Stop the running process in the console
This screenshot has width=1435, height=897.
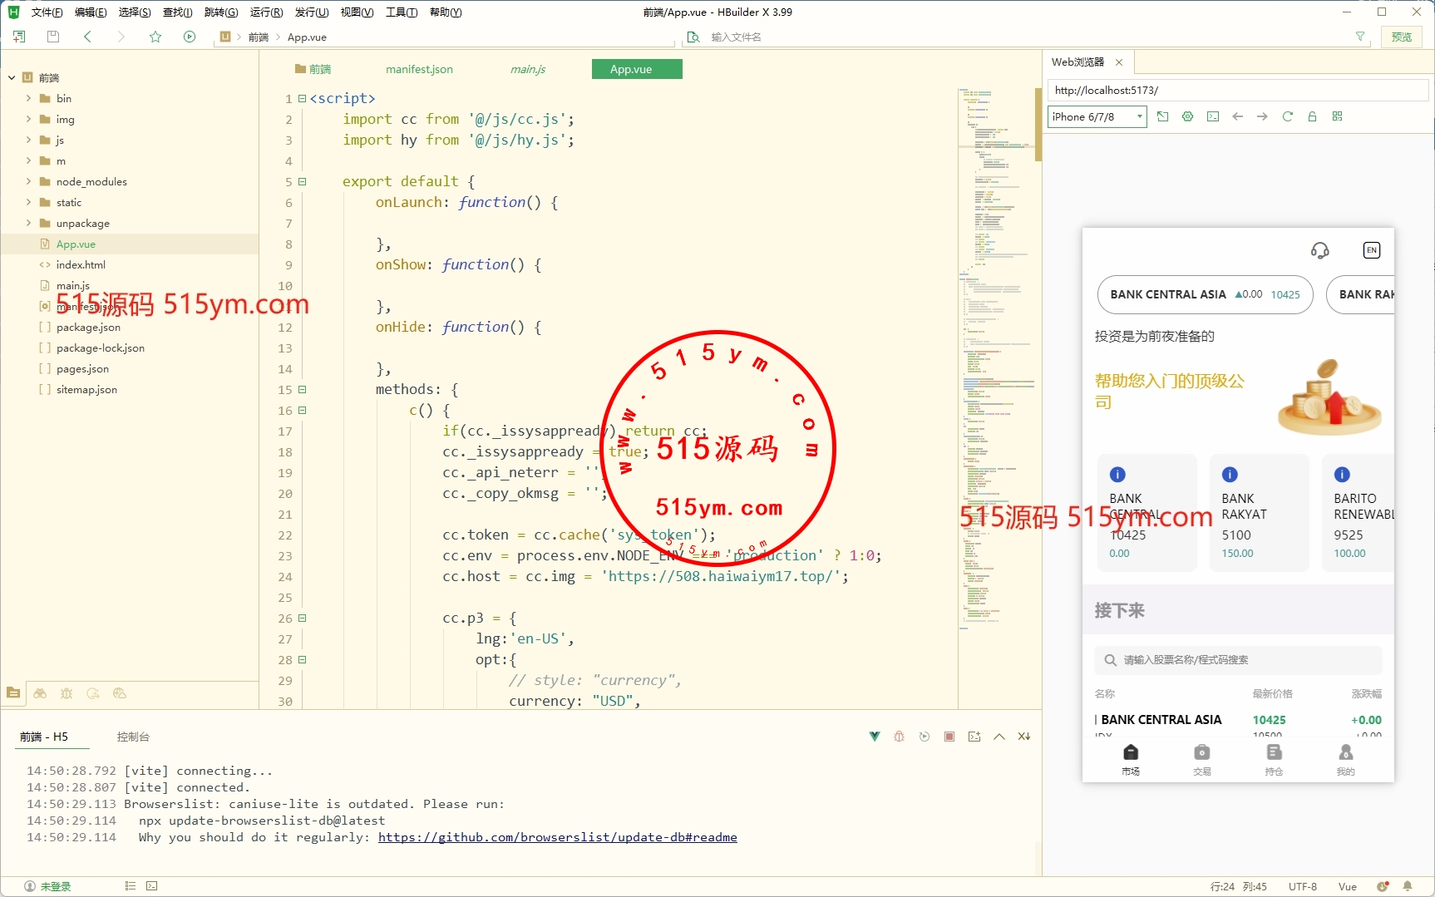[x=949, y=737]
